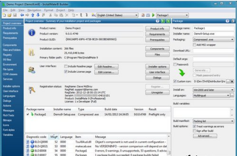Image resolution: width=237 pixels, height=156 pixels.
Task: Select Files and folders in sidebar
Action: pos(12,50)
